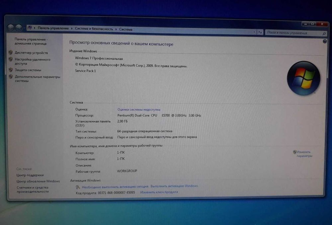Click the Forward navigation arrow button
The width and height of the screenshot is (332, 225).
click(19, 28)
